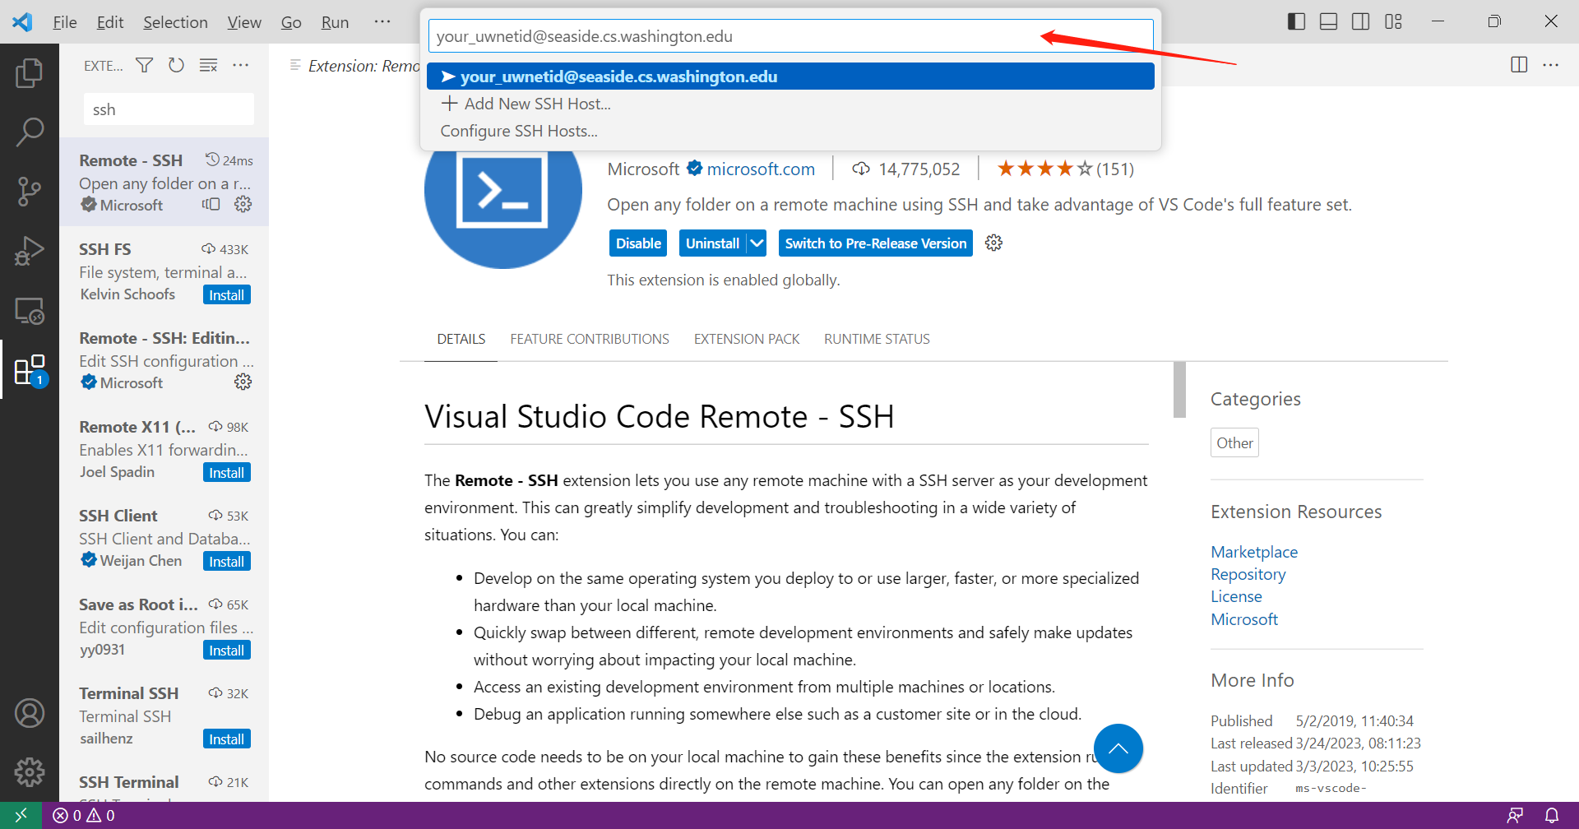Open the Selection menu
The height and width of the screenshot is (829, 1579).
175,22
